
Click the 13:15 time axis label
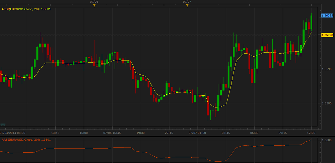55,133
